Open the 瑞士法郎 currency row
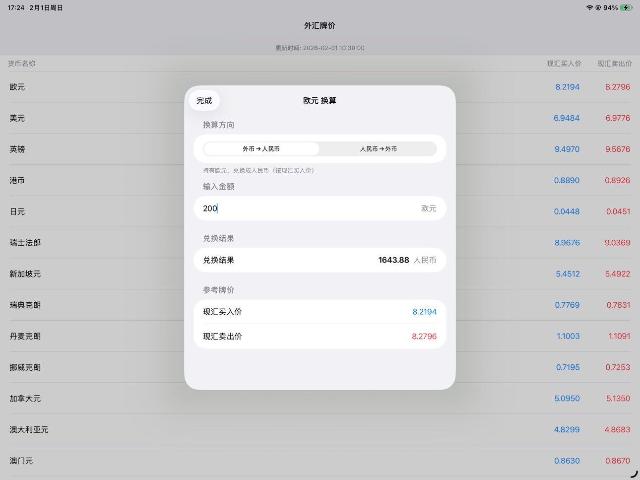Screen dimensions: 640x480 tap(320, 243)
